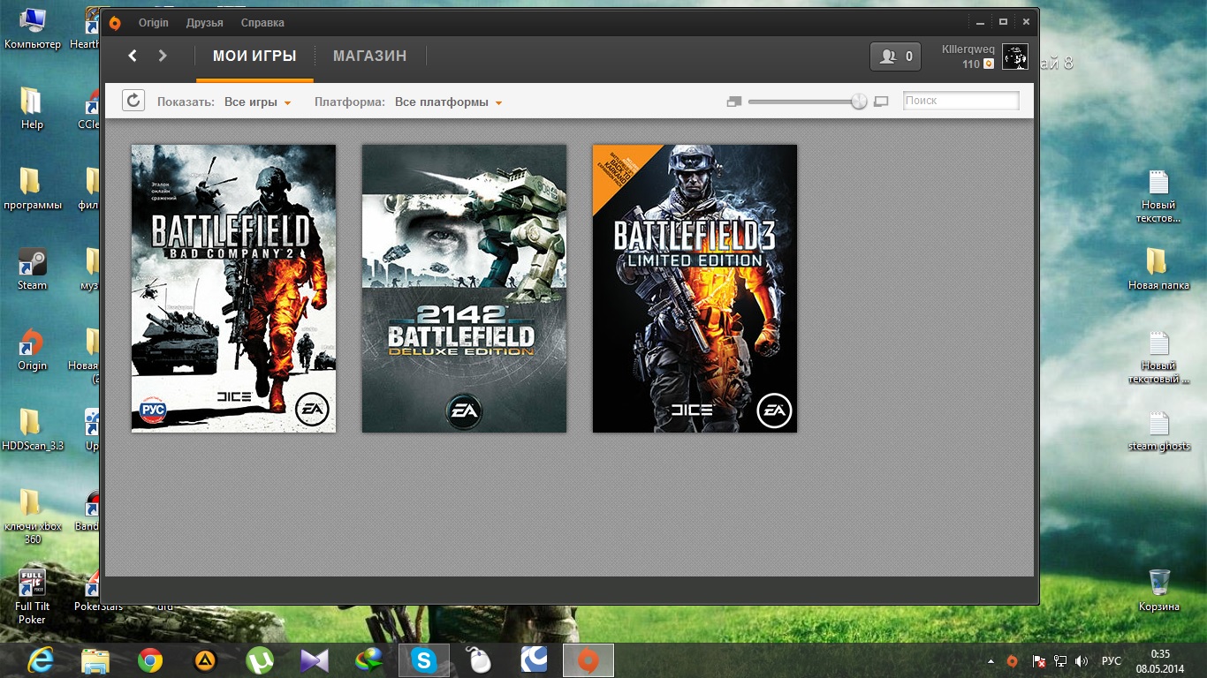Focus the Поиск search field

(x=961, y=101)
